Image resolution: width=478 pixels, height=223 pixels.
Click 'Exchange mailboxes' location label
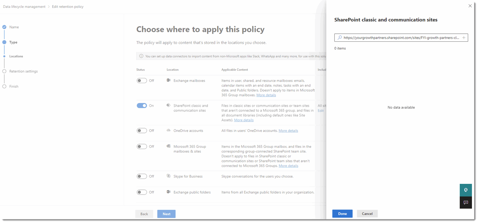point(189,81)
